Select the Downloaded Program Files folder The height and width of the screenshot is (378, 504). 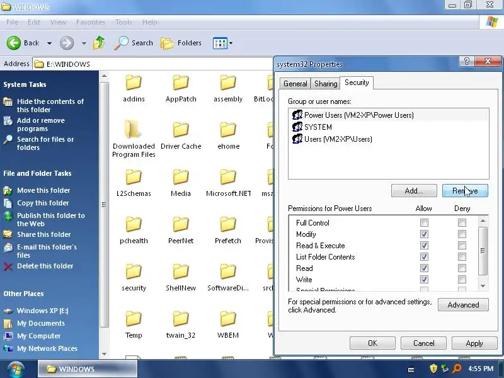coord(134,139)
